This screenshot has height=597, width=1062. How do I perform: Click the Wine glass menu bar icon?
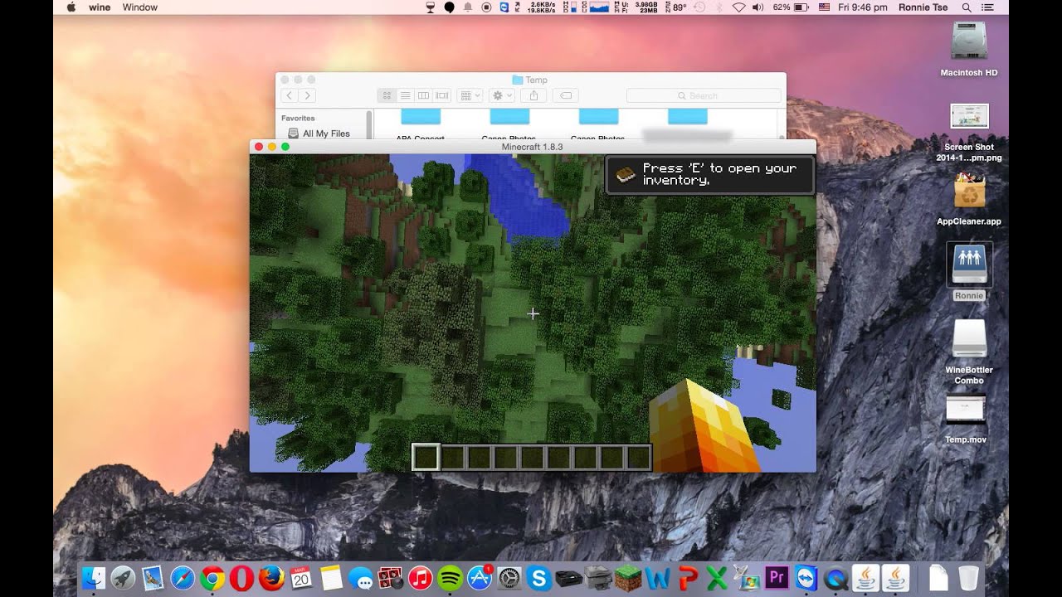(430, 7)
